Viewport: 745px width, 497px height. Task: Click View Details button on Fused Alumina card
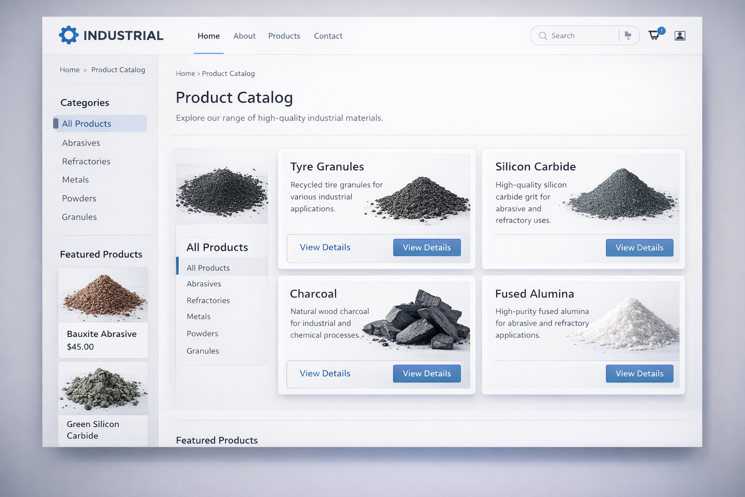(x=639, y=374)
